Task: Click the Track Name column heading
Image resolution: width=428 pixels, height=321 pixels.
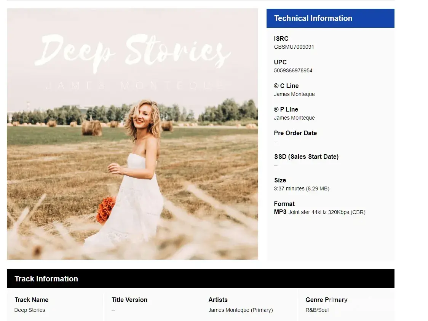Action: [31, 300]
